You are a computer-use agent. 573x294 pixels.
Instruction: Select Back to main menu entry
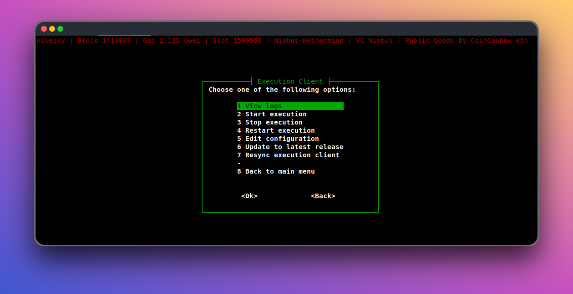tap(276, 171)
